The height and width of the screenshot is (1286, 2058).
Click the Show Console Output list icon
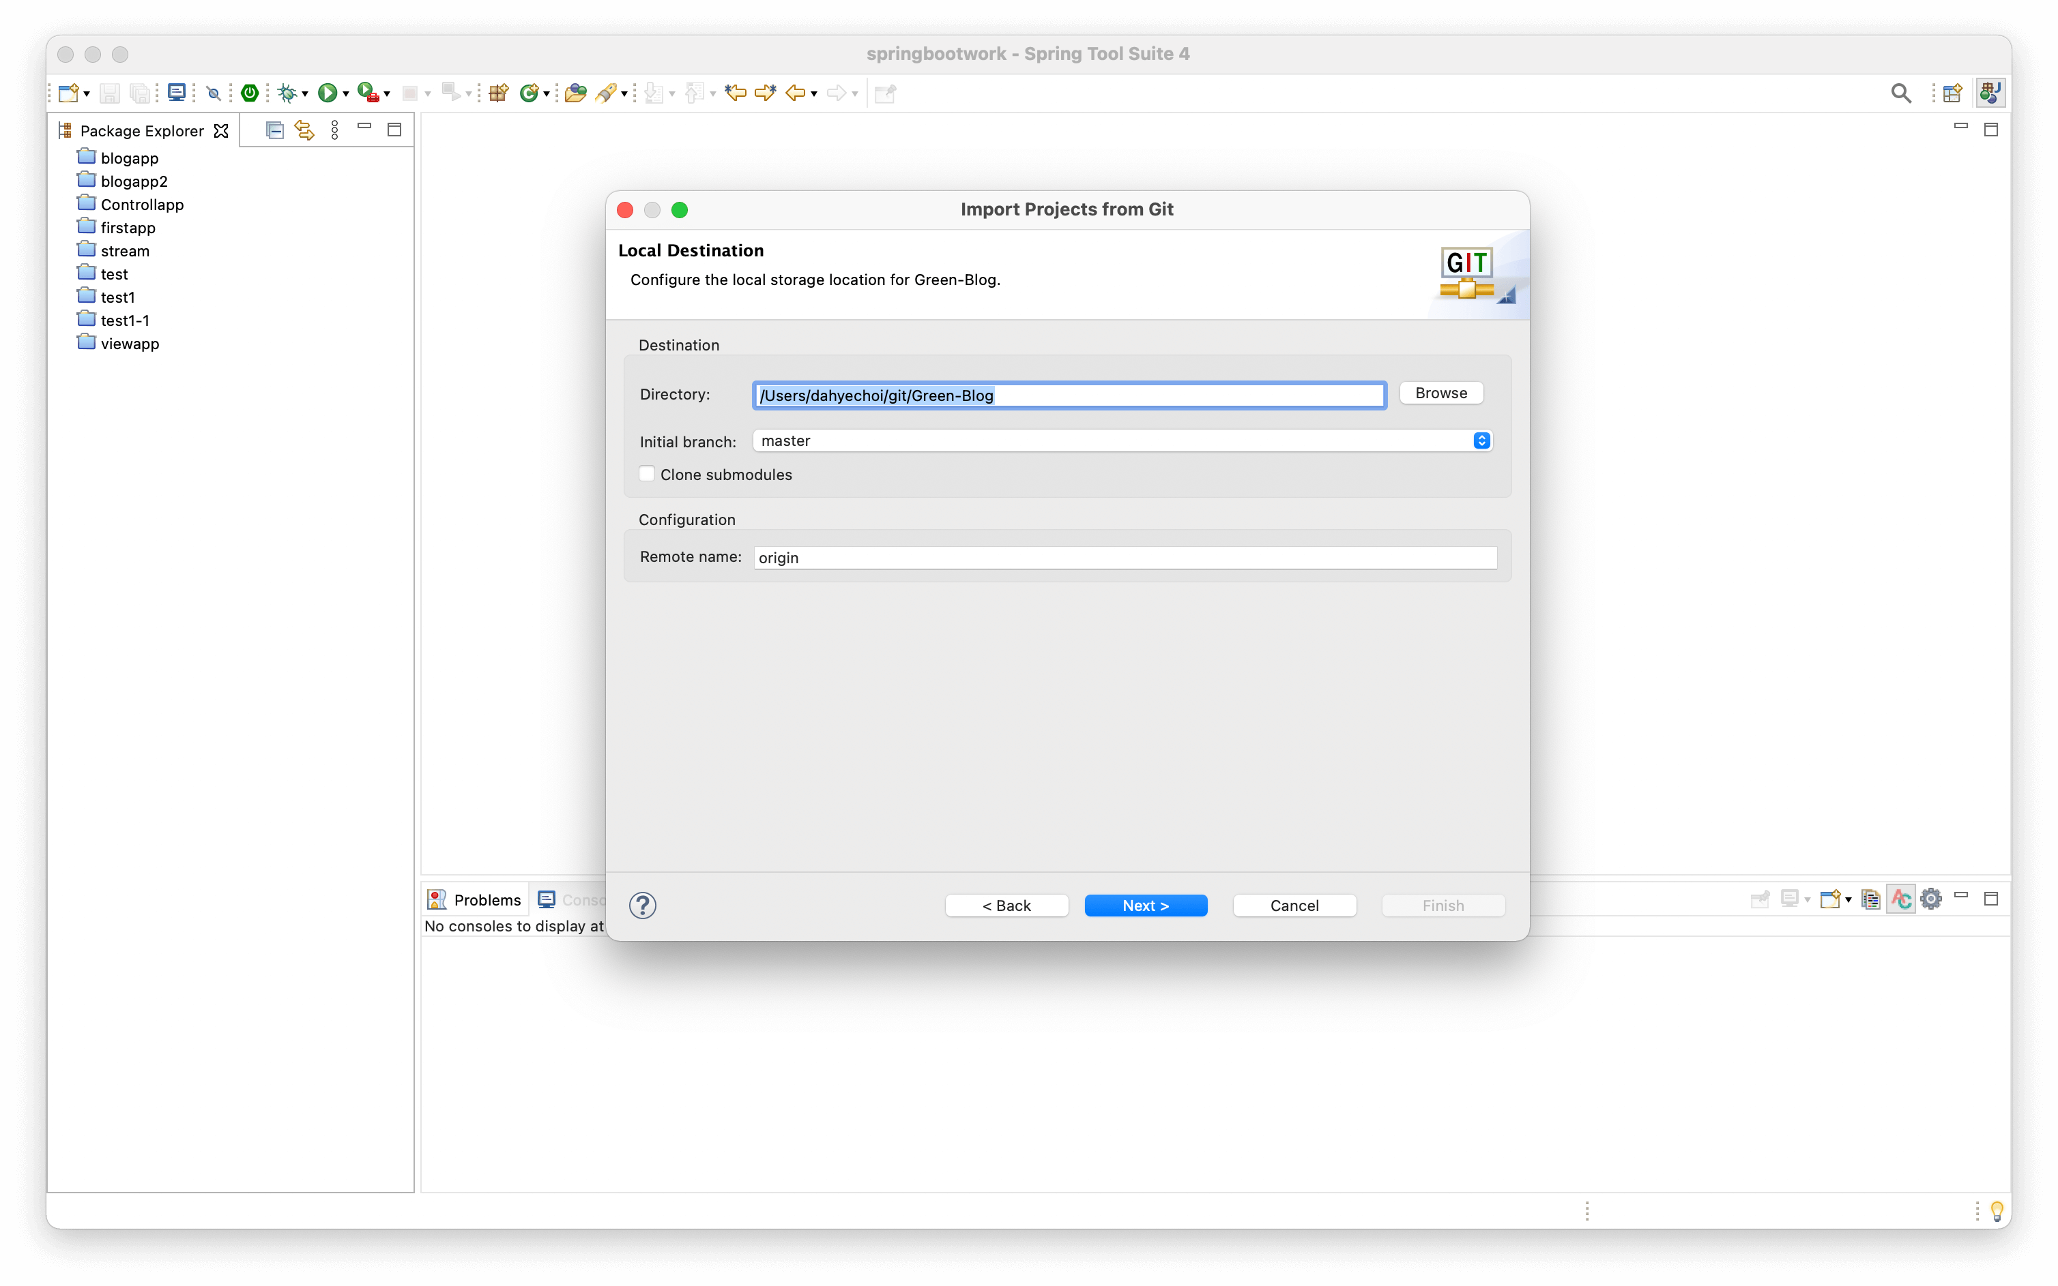pyautogui.click(x=1871, y=899)
